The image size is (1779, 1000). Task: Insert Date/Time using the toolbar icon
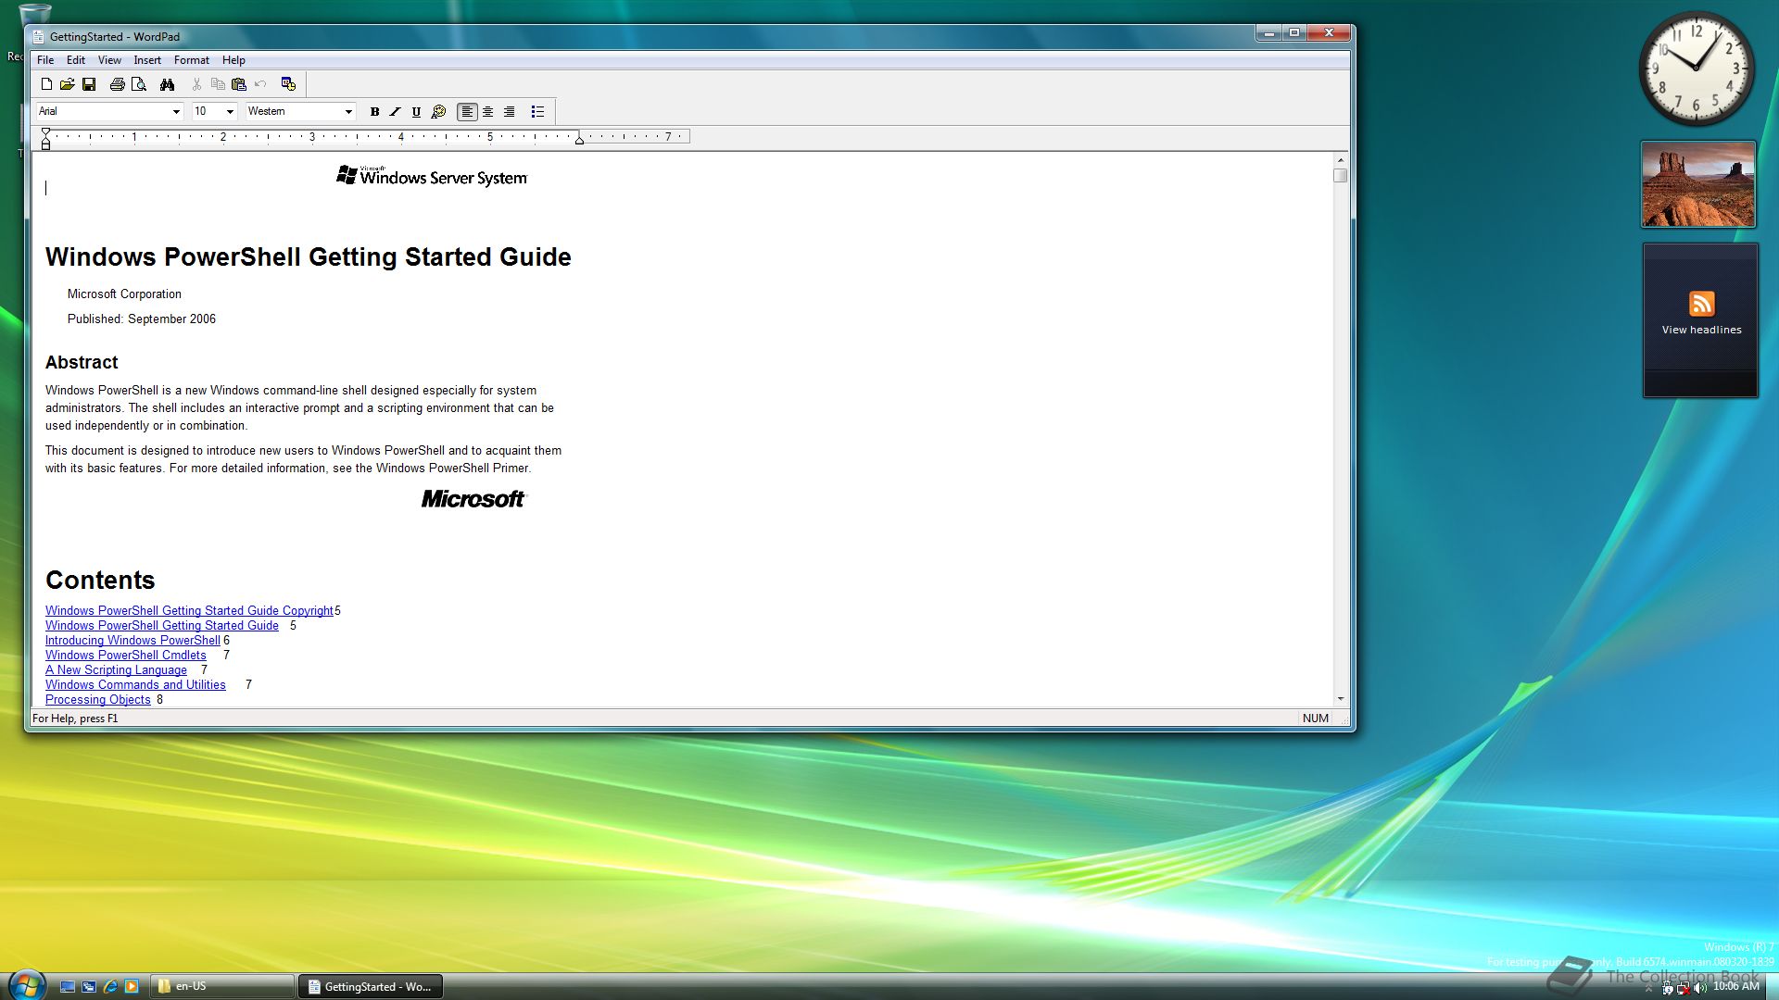[288, 84]
